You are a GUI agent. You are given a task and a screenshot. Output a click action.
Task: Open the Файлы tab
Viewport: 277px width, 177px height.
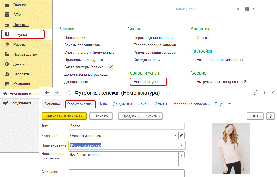(x=143, y=104)
